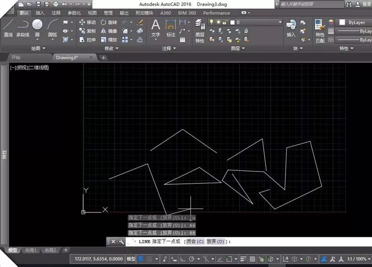Screen dimensions: 372x267
Task: Select the 多段线 Polyline tool
Action: pos(23,28)
